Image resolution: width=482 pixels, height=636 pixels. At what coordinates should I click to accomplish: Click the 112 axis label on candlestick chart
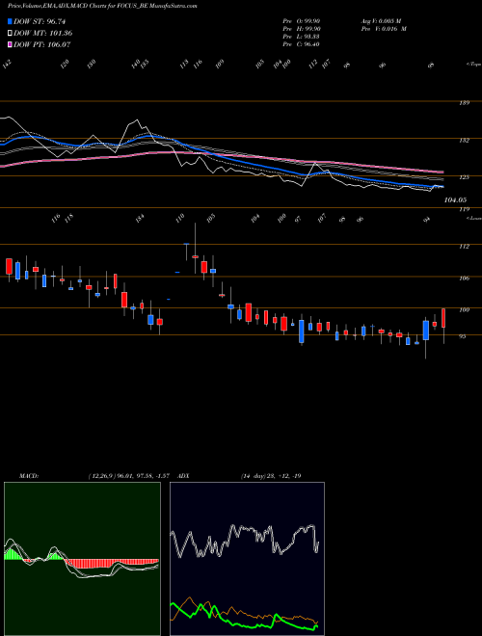tap(466, 246)
